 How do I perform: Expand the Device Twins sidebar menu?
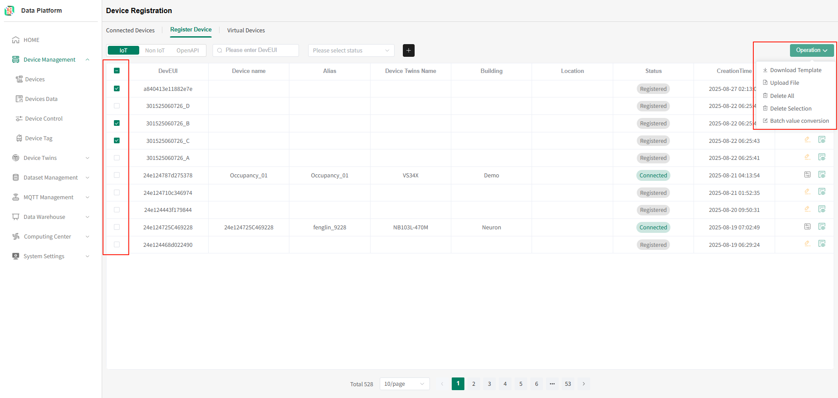51,158
